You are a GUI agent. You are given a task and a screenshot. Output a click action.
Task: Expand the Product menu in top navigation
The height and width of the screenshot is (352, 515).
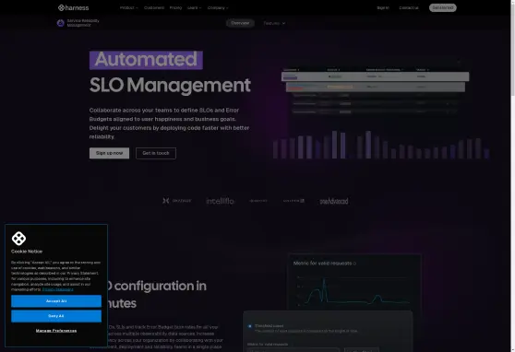point(129,7)
